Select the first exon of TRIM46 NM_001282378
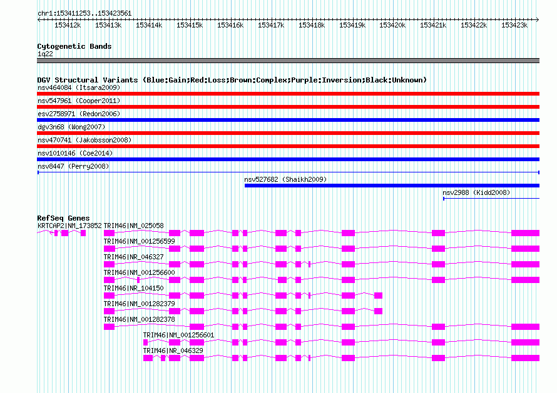 coord(109,327)
